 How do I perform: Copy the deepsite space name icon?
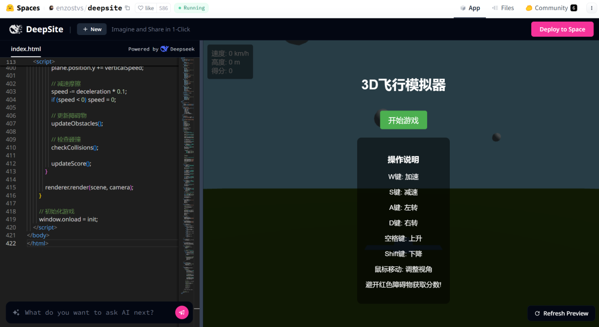pyautogui.click(x=128, y=8)
